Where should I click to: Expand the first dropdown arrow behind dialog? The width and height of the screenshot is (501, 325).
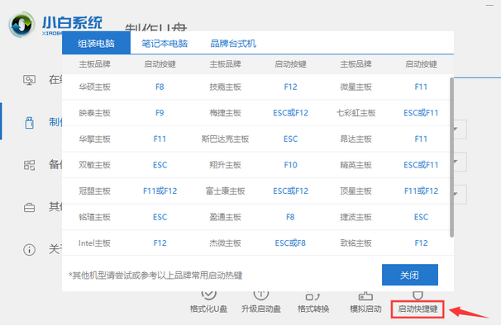pos(456,130)
